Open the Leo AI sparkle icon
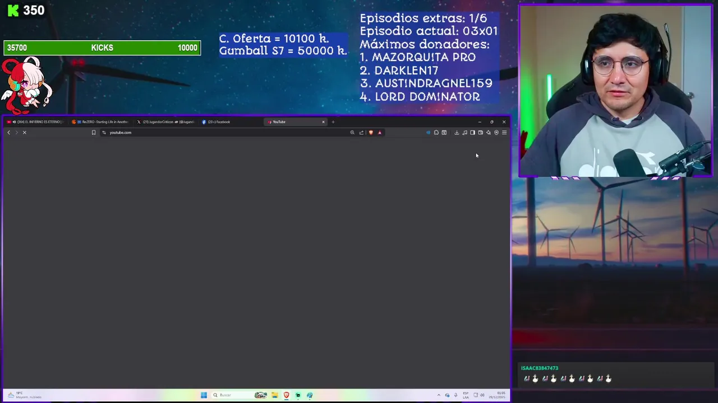 [x=488, y=133]
